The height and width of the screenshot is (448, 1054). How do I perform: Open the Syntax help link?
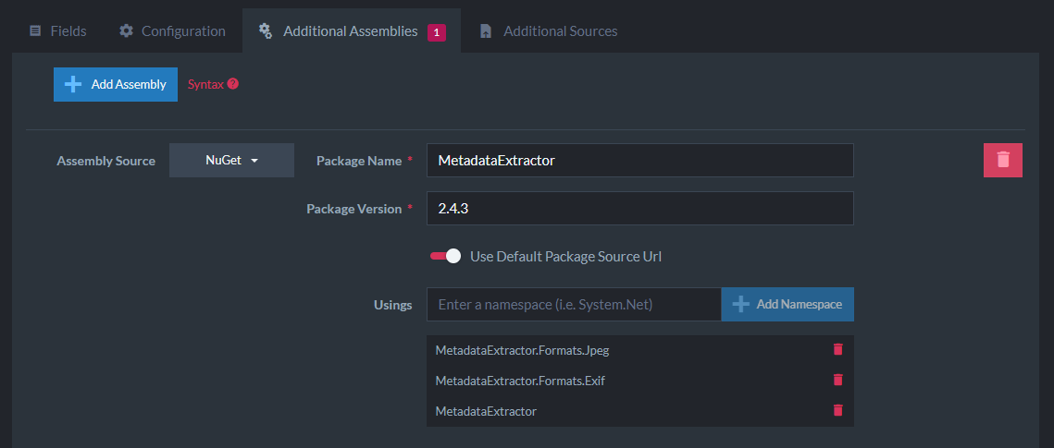pos(205,84)
